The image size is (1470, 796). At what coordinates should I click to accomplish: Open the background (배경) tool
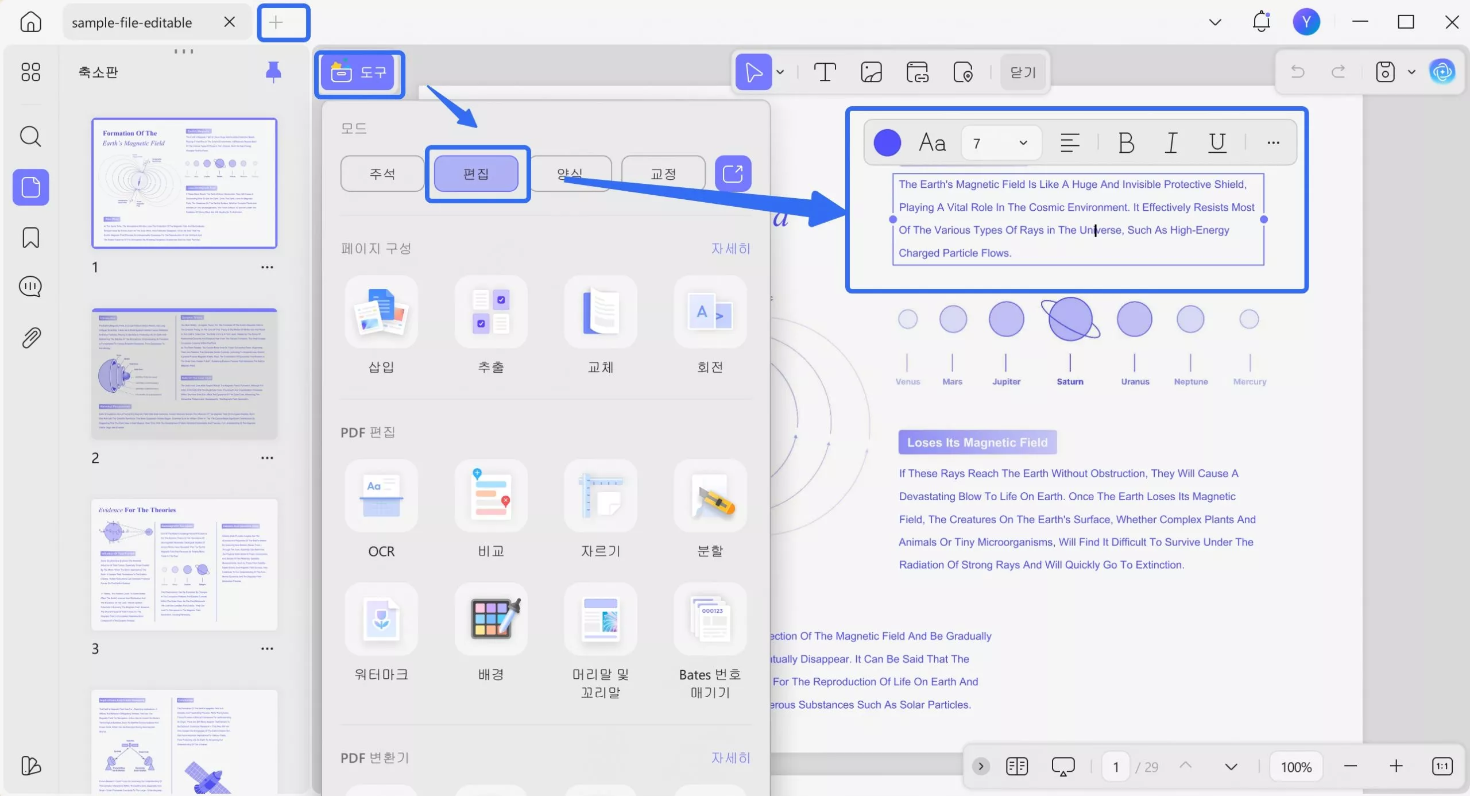491,620
